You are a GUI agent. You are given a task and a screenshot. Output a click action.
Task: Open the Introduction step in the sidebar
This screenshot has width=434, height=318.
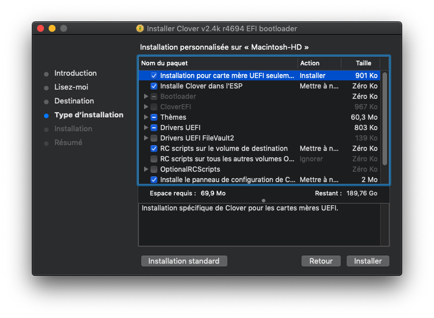[75, 73]
